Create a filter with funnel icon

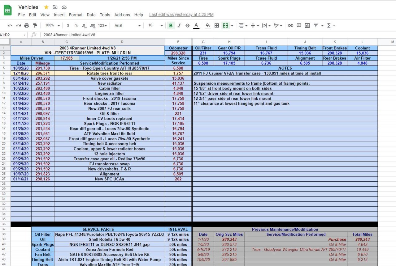coord(316,25)
